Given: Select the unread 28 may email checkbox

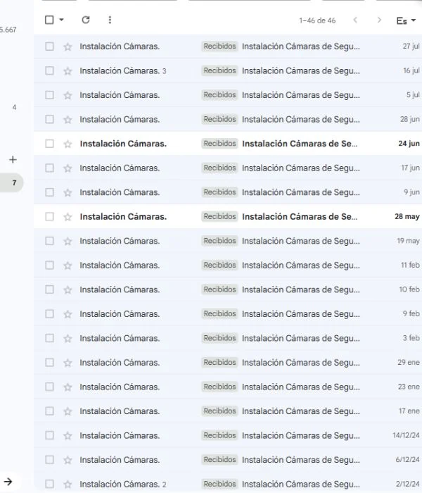Looking at the screenshot, I should (49, 217).
